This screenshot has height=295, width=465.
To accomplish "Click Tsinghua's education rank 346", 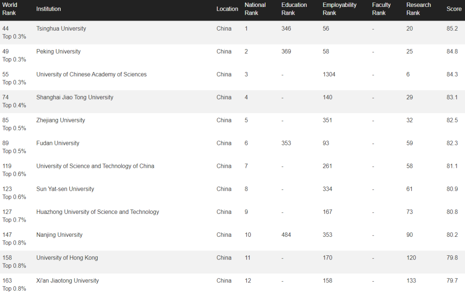I will 286,28.
